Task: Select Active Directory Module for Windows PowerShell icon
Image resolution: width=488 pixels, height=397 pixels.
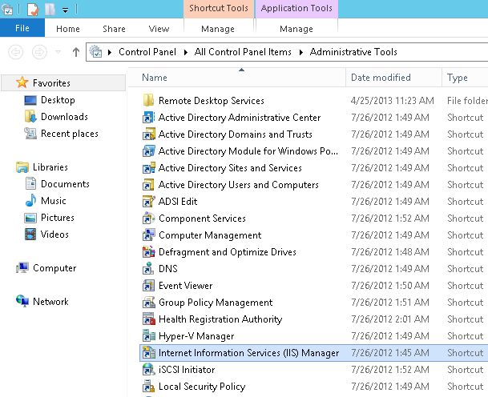Action: coord(148,150)
